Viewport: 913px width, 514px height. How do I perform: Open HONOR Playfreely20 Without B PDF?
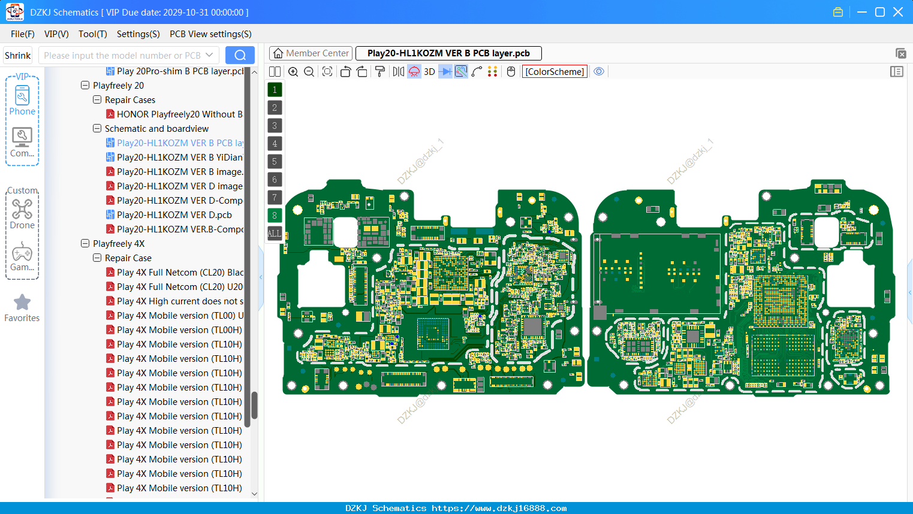coord(174,114)
